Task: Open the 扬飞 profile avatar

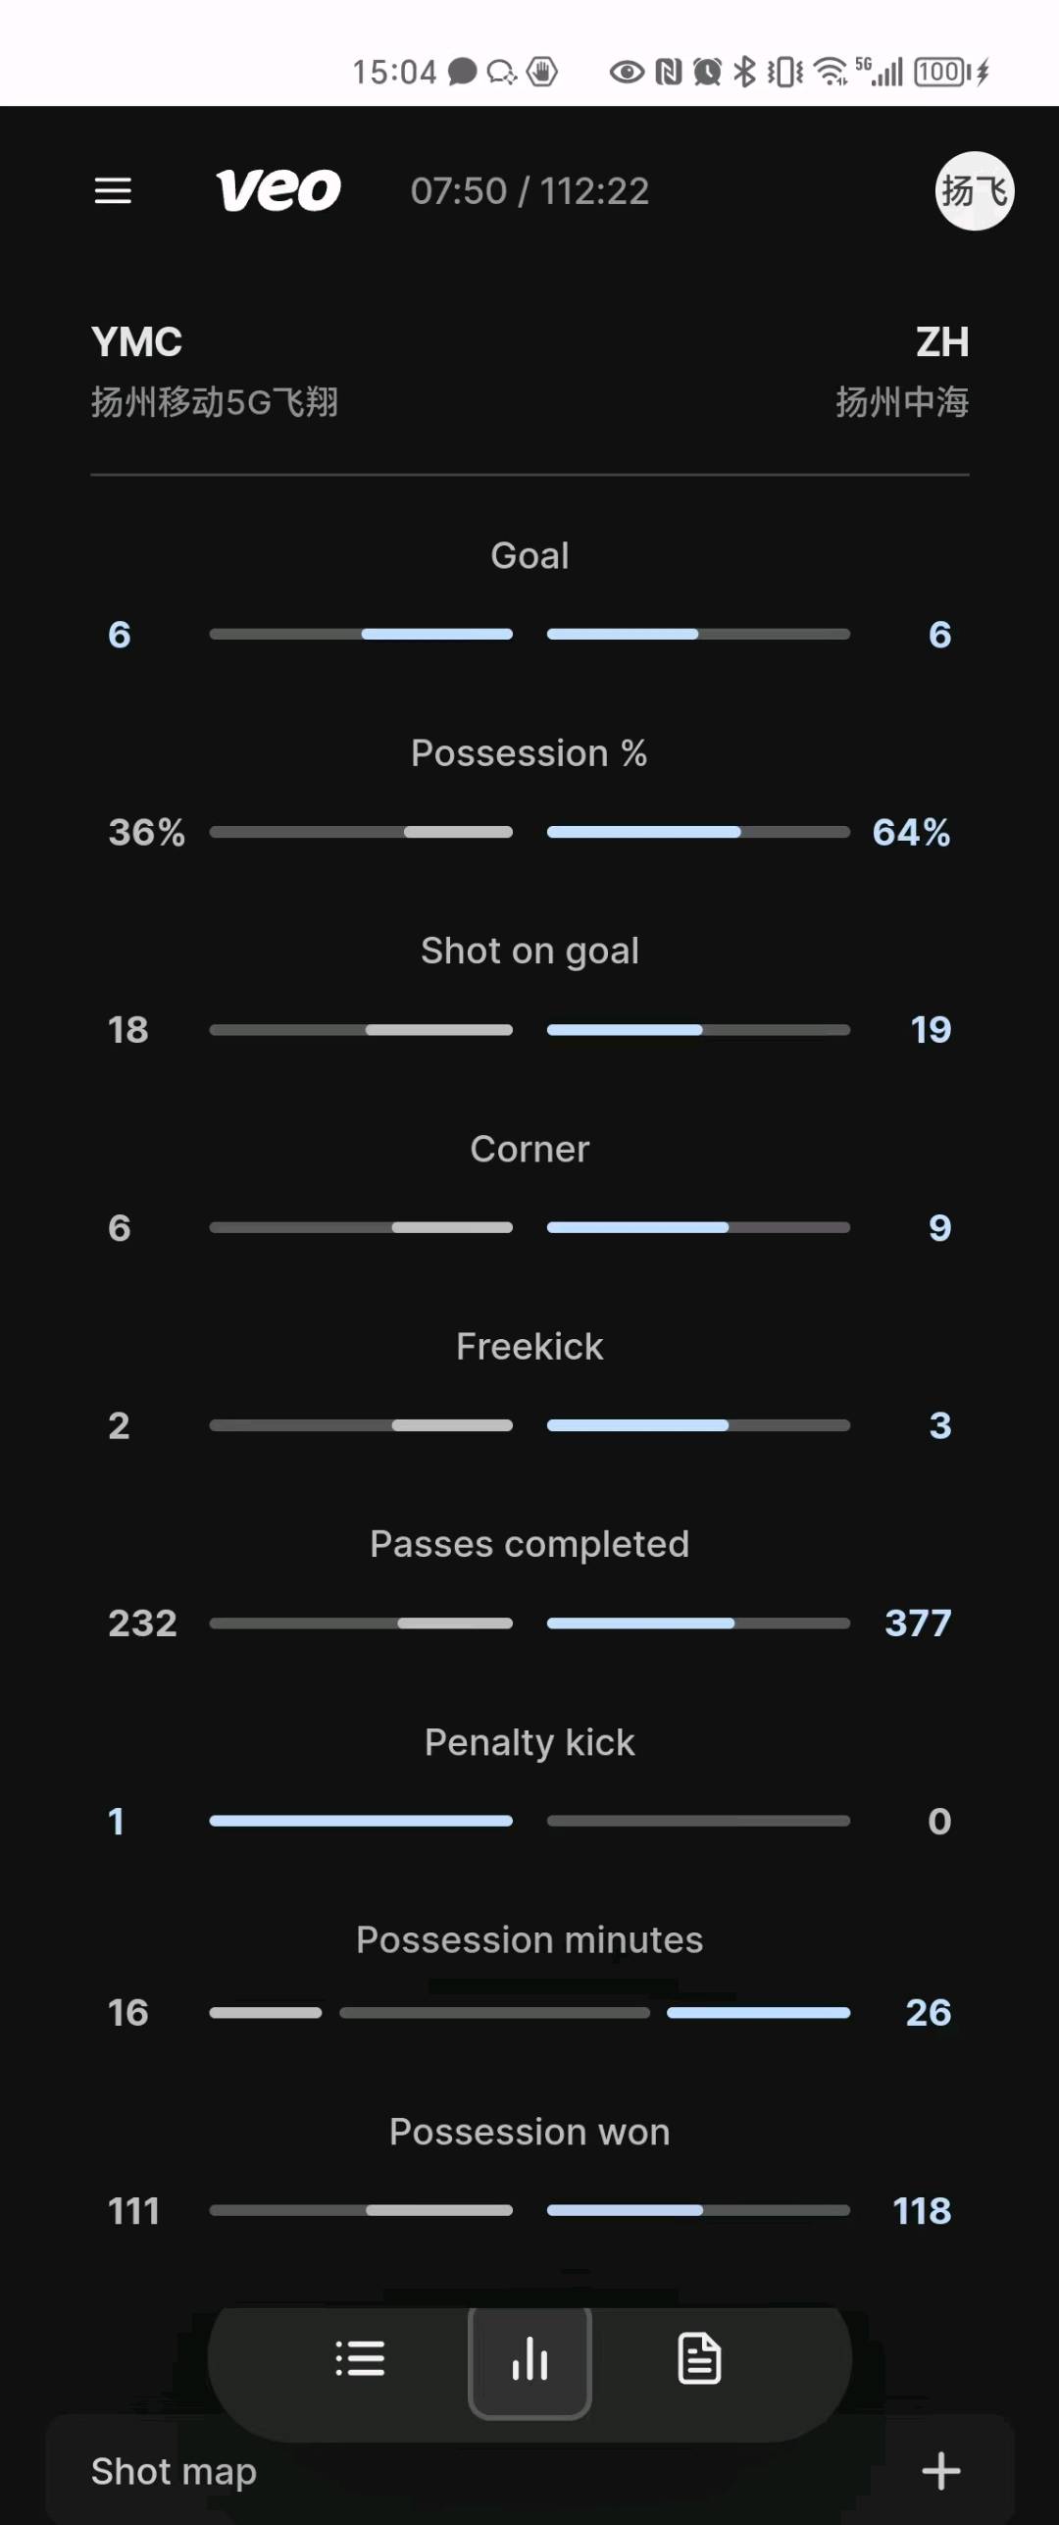Action: point(974,190)
